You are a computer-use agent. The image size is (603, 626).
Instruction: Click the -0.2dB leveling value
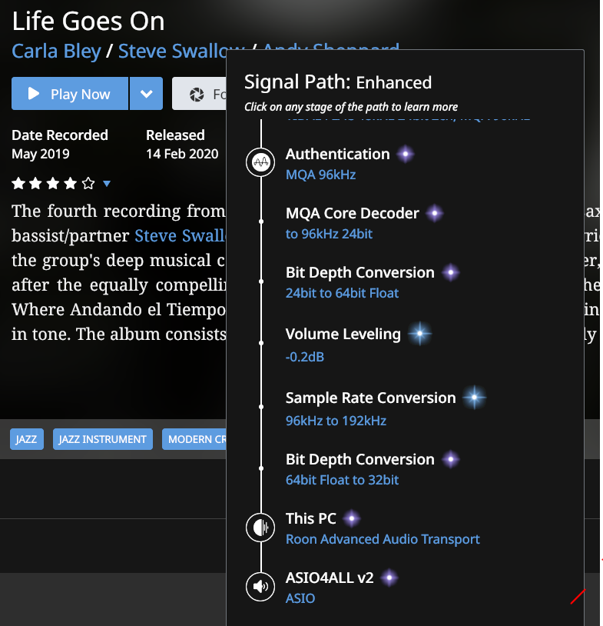point(305,357)
